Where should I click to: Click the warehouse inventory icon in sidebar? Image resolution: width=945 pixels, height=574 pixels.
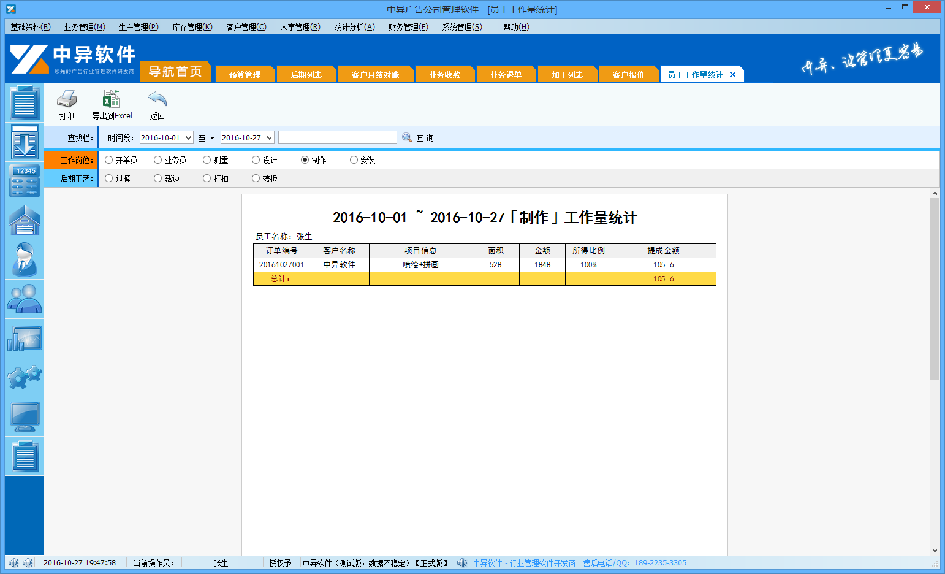pyautogui.click(x=24, y=220)
